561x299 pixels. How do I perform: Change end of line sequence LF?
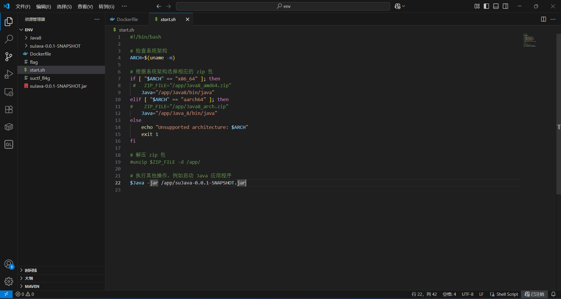click(x=481, y=294)
